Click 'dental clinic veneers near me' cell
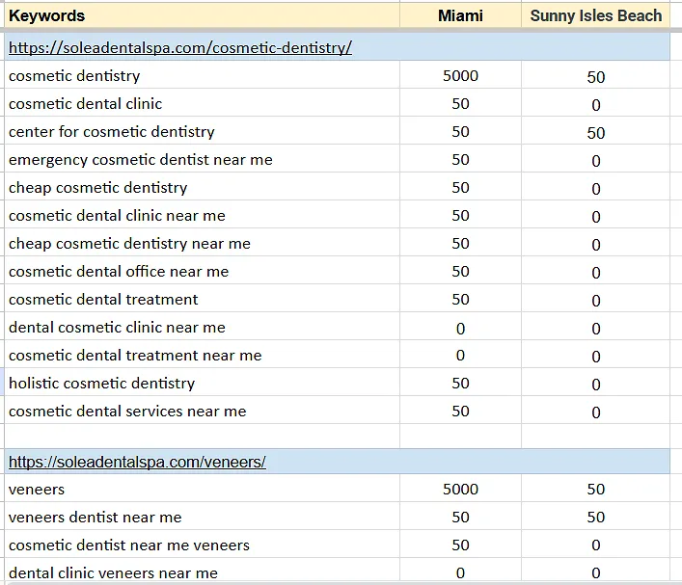Viewport: 682px width, 585px height. [202, 572]
